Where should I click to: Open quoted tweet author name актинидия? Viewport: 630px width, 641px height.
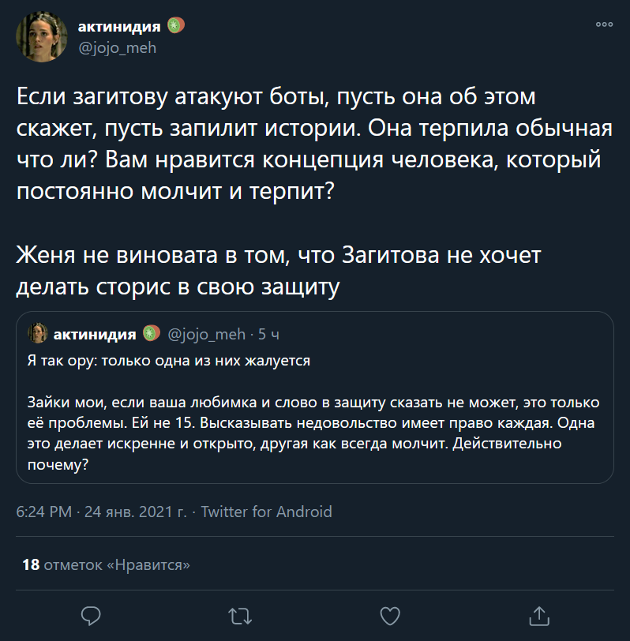click(x=95, y=334)
